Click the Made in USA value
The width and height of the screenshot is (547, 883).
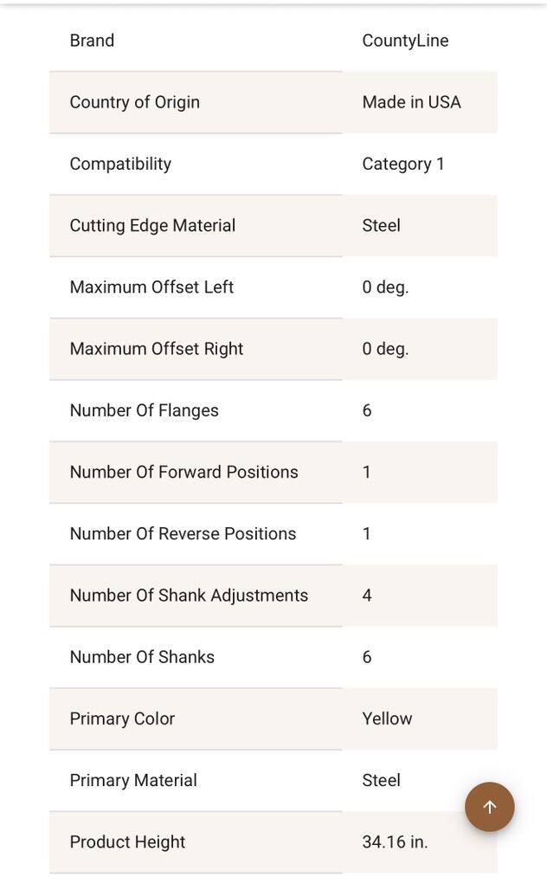[x=411, y=102]
